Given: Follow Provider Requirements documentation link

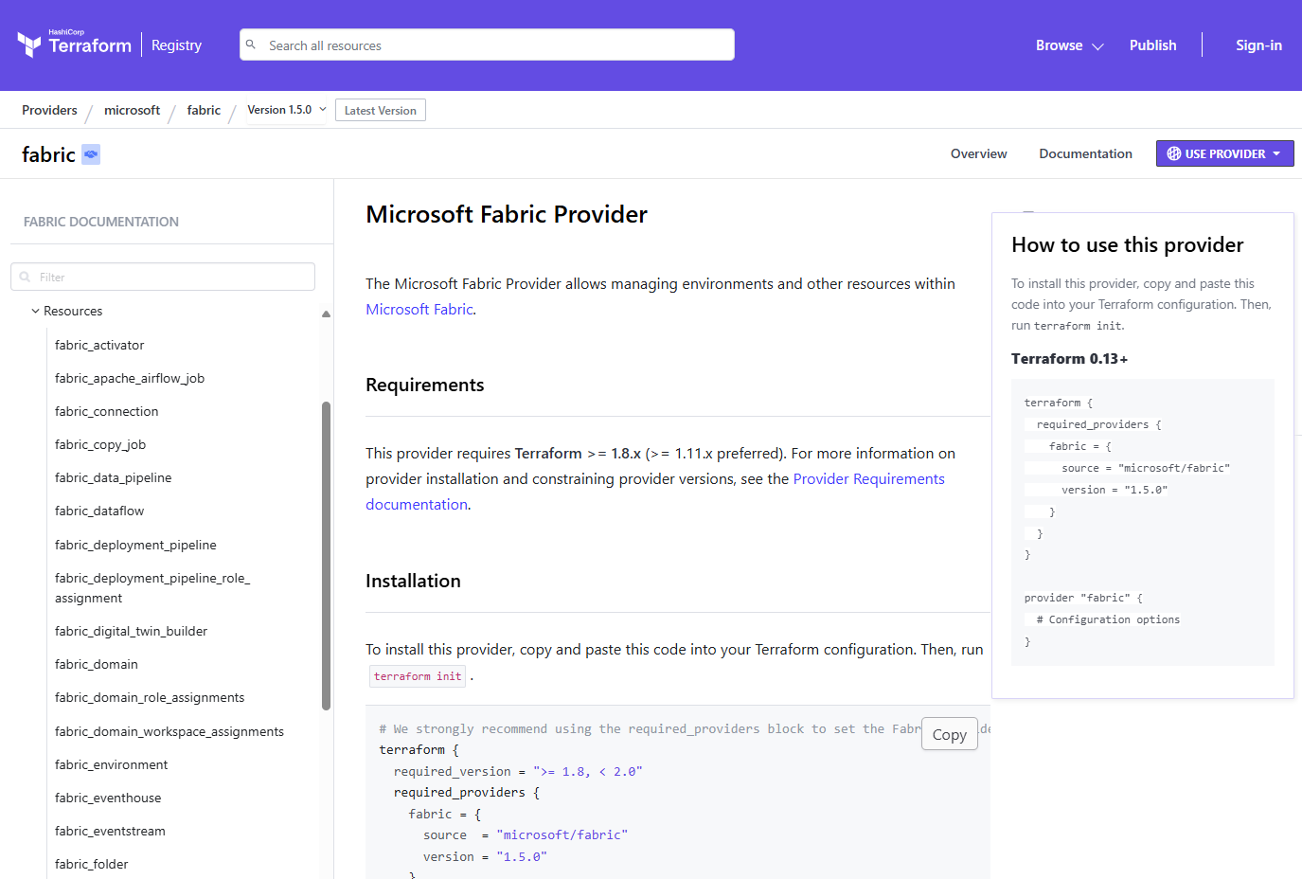Looking at the screenshot, I should [x=868, y=479].
